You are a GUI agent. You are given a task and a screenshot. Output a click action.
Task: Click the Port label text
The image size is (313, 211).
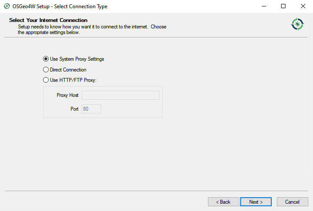click(74, 109)
